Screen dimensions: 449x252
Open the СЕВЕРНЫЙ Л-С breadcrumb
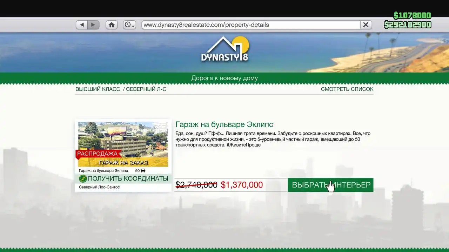[x=146, y=89]
